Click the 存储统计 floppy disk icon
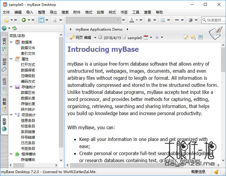 17,87
